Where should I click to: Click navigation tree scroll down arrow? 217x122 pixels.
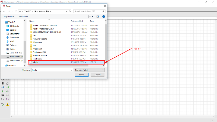pyautogui.click(x=25, y=65)
